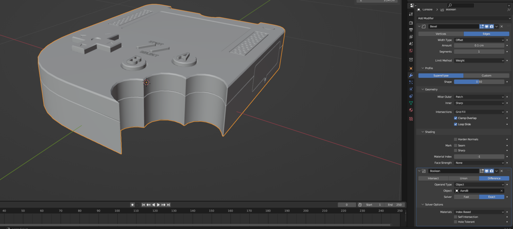Open the Collection properties tab
Viewport: 513px width, 229px height.
pos(411,60)
